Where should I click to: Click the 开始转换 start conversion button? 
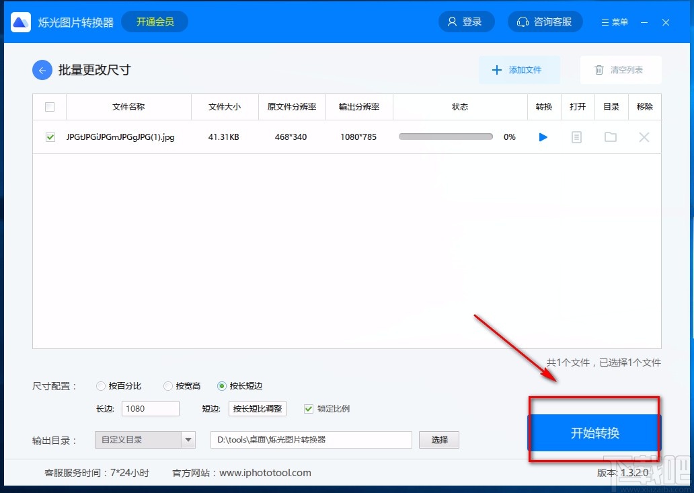(x=594, y=433)
